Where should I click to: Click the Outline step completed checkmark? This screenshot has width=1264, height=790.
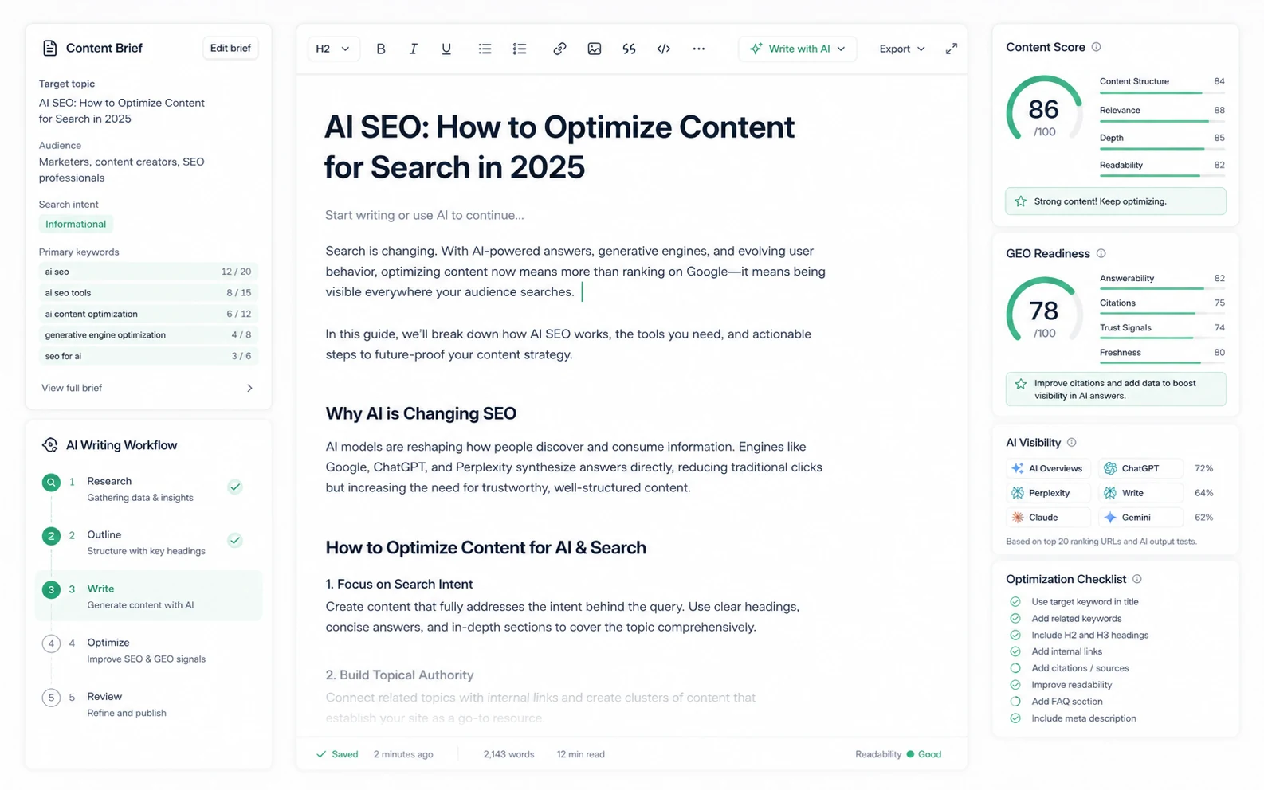(x=235, y=540)
